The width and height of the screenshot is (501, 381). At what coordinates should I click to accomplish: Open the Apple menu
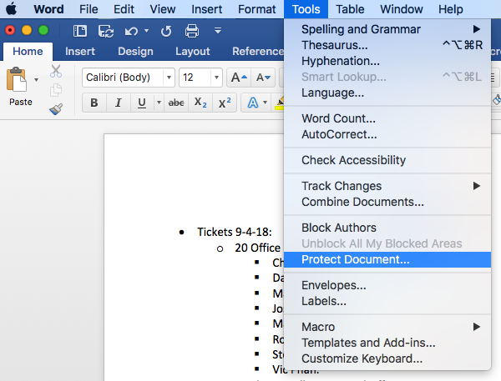point(12,9)
